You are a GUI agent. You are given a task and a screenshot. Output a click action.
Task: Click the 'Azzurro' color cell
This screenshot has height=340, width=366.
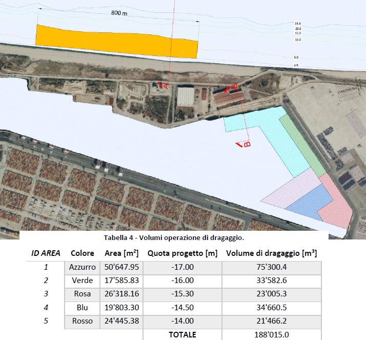pos(82,267)
